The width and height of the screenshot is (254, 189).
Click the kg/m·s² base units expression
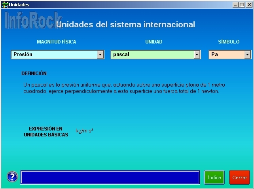[x=84, y=130]
